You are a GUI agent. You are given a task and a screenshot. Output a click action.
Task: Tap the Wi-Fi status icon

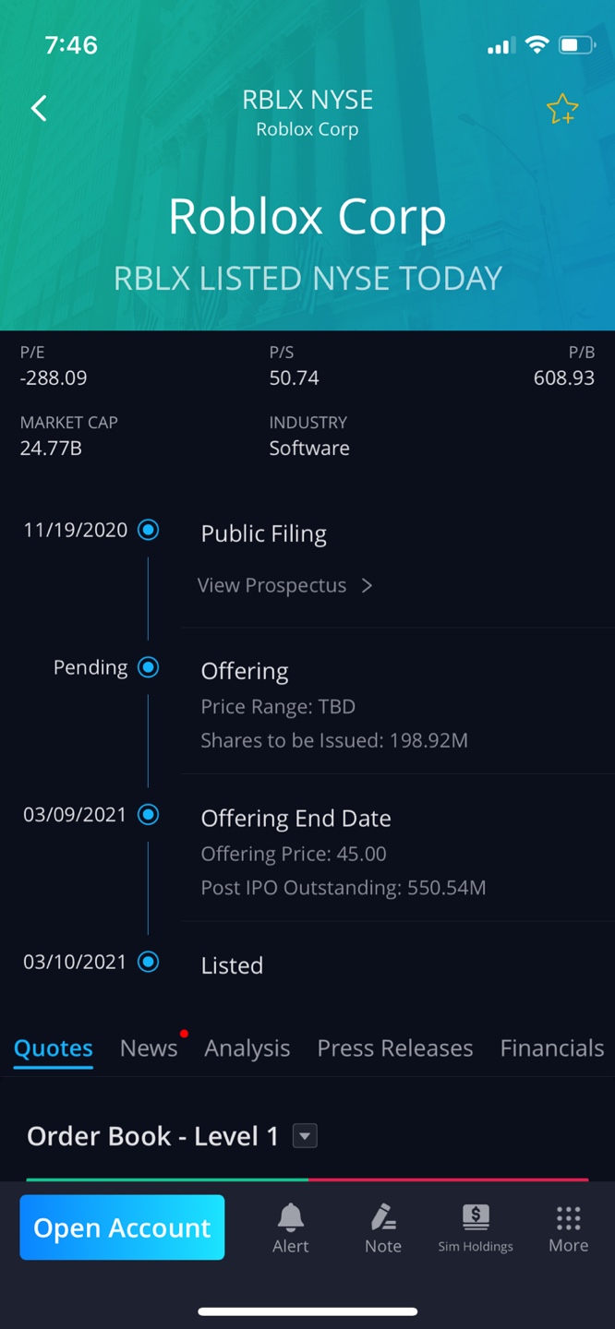537,45
